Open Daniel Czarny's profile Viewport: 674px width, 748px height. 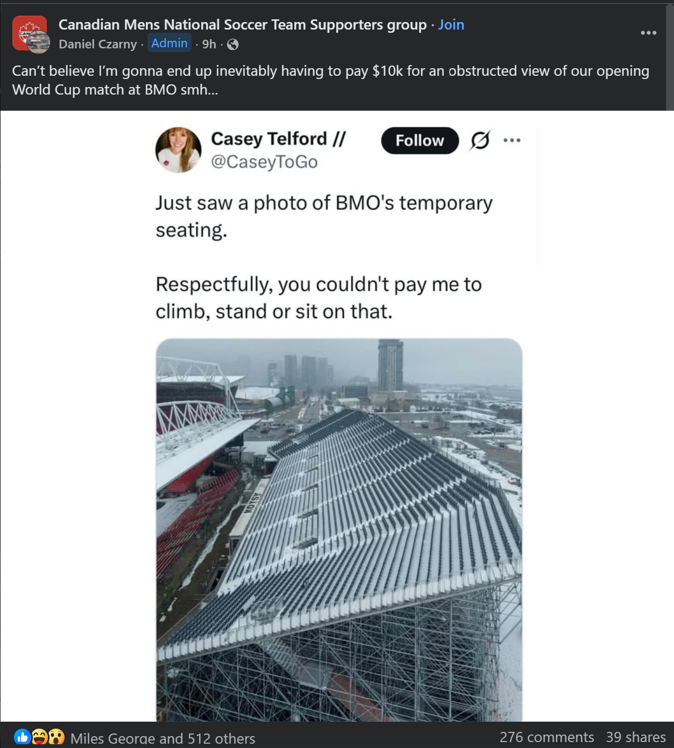pos(97,44)
